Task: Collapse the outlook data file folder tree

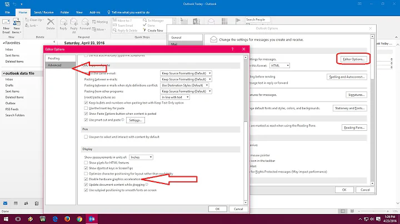Action: [x=4, y=74]
